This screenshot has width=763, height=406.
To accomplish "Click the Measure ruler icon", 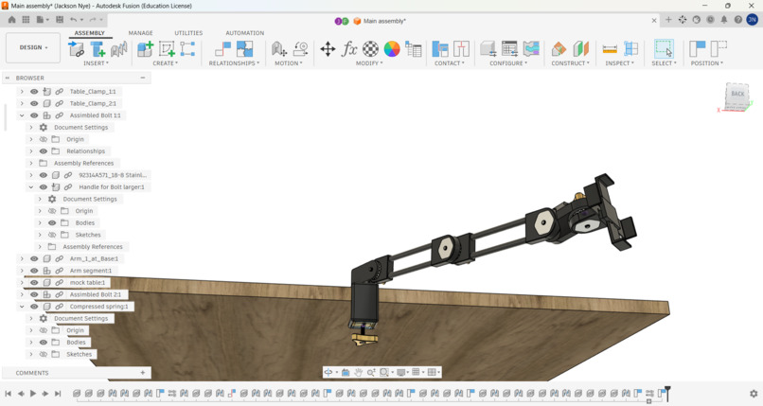I will [610, 48].
